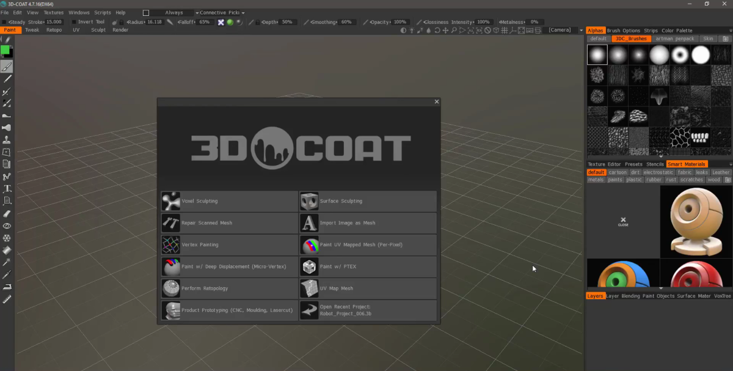This screenshot has height=371, width=733.
Task: Click the Voxel Sculpting icon in the splash dialog
Action: tap(170, 201)
